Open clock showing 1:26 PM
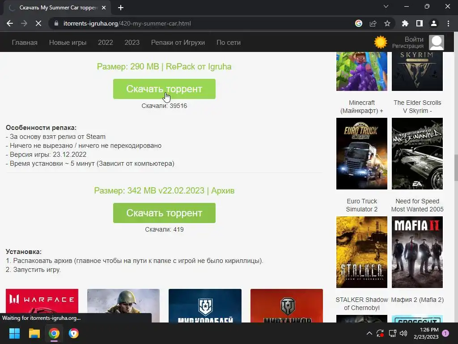 tap(426, 333)
